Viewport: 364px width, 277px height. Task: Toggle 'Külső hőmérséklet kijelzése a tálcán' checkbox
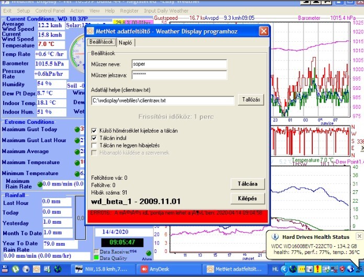click(94, 131)
